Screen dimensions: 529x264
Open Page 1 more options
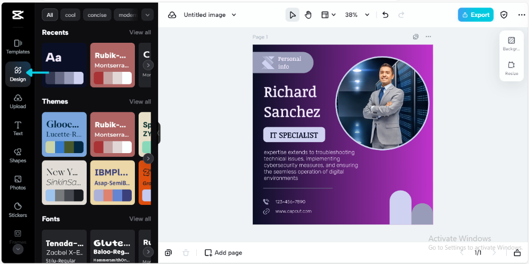pyautogui.click(x=428, y=37)
